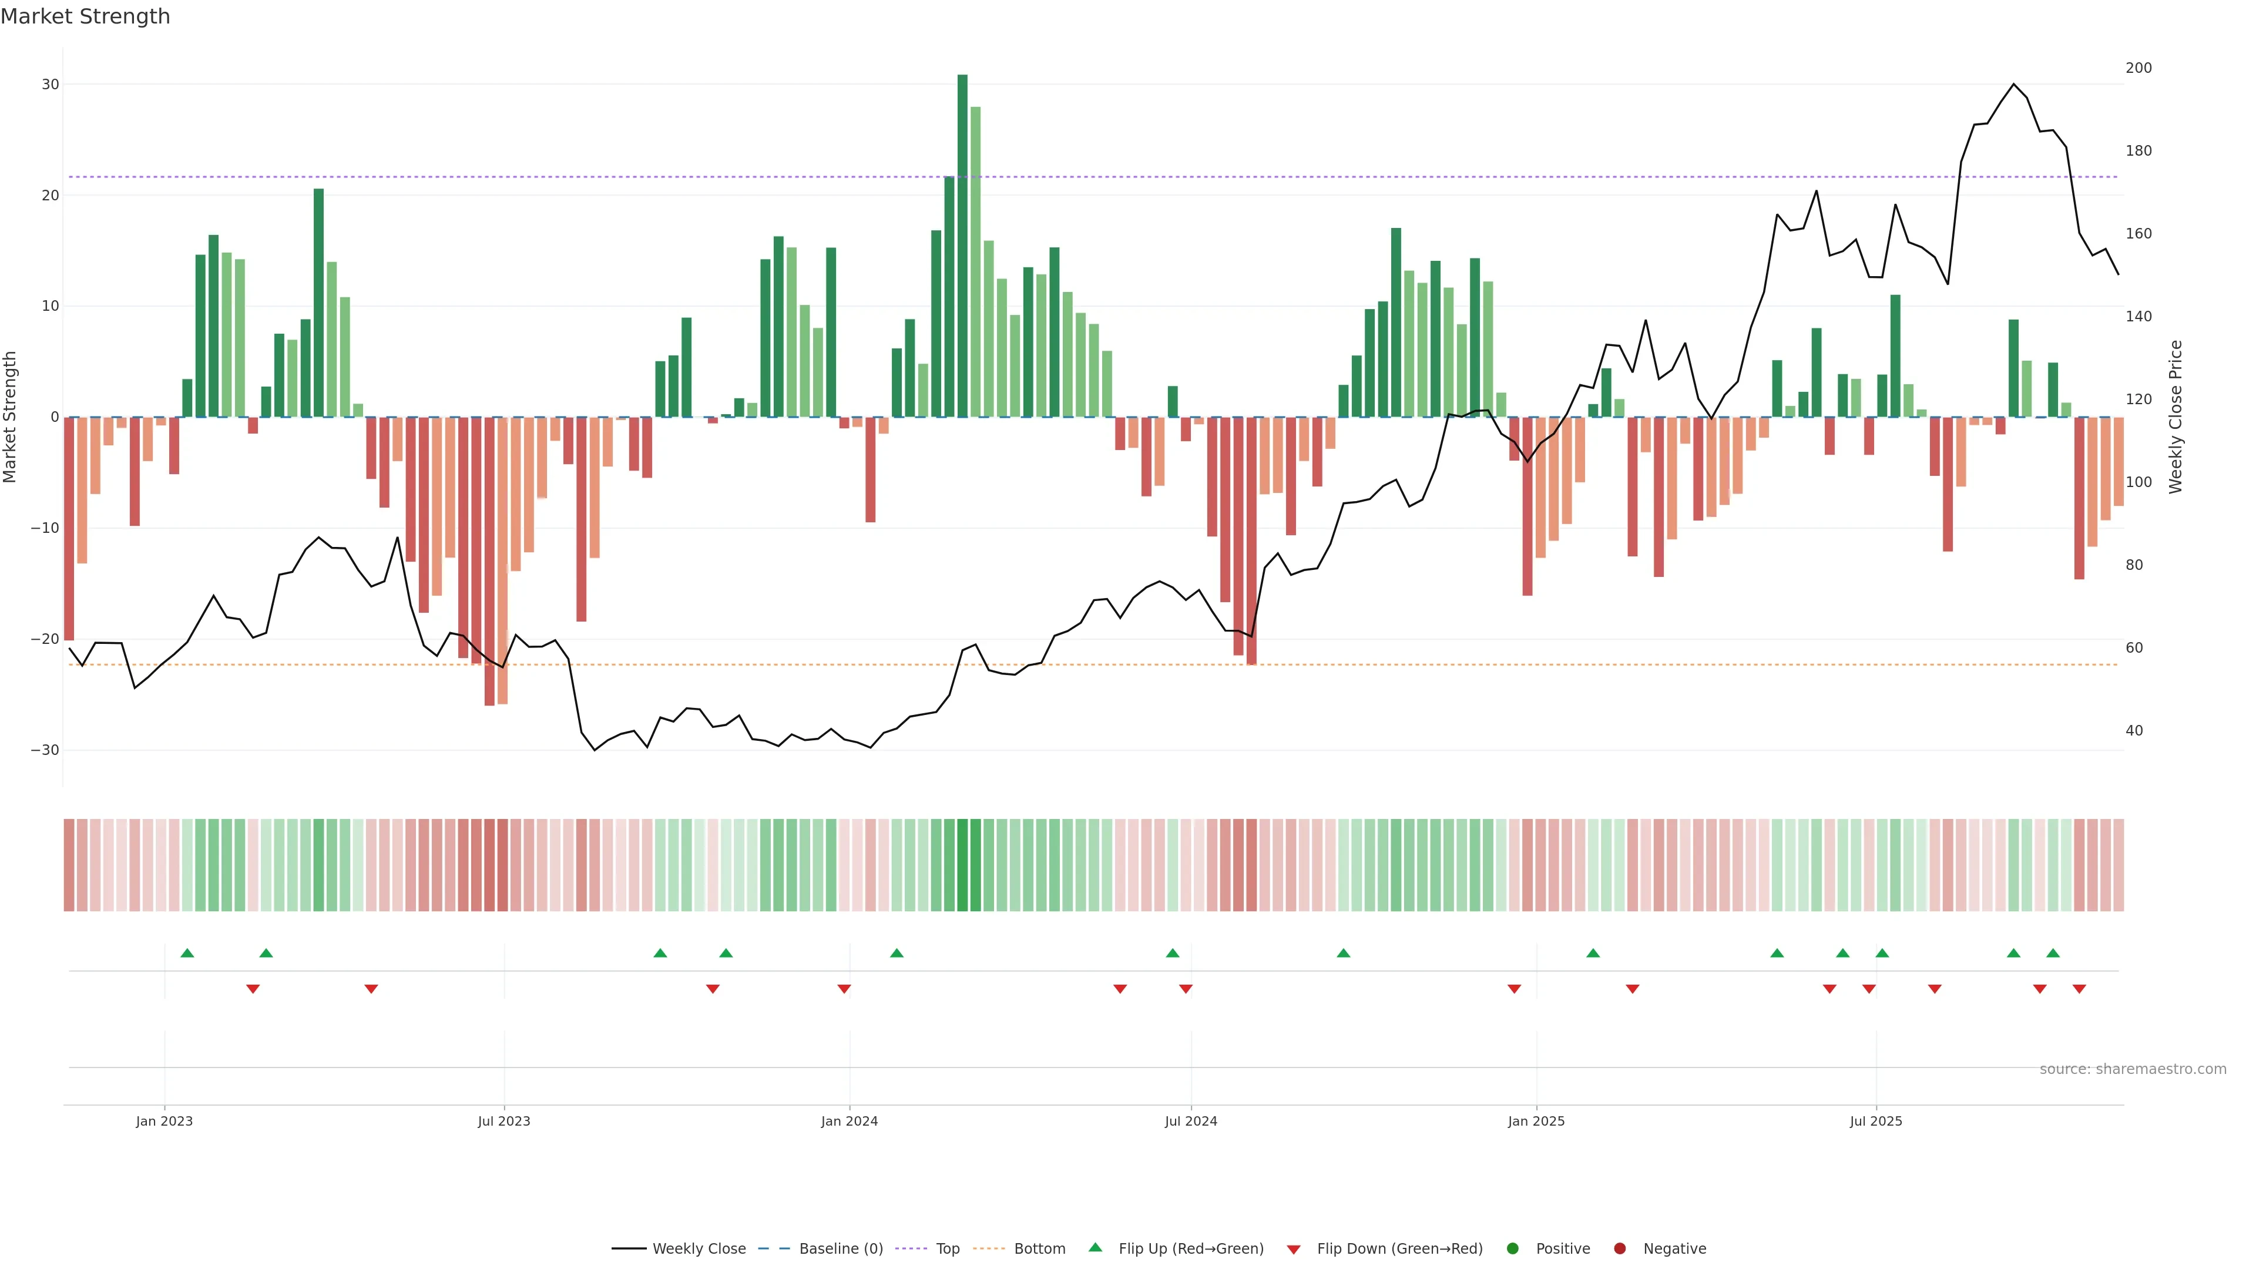Click the Jan 2023 x-axis label
Image resolution: width=2256 pixels, height=1269 pixels.
point(164,1121)
